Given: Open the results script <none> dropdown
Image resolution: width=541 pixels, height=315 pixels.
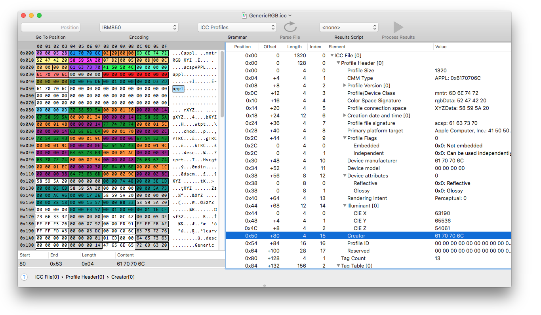Looking at the screenshot, I should (349, 27).
